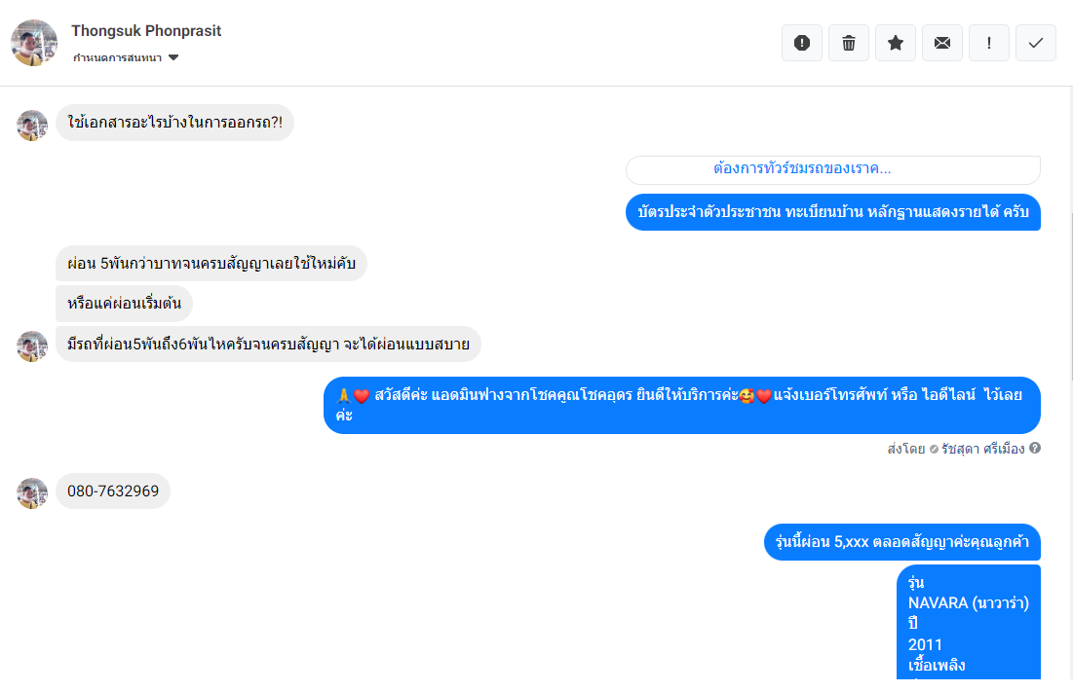Image resolution: width=1073 pixels, height=691 pixels.
Task: Click the Thongsuk Phonprasit name heading
Action: [146, 31]
